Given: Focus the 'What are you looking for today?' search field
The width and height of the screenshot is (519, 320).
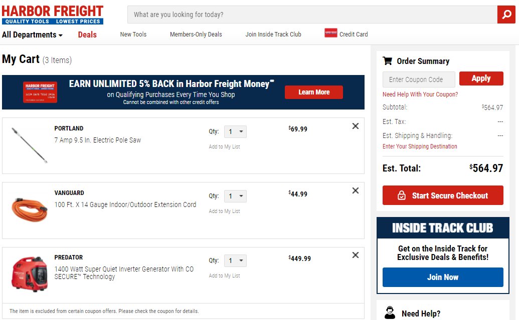Looking at the screenshot, I should coord(312,14).
